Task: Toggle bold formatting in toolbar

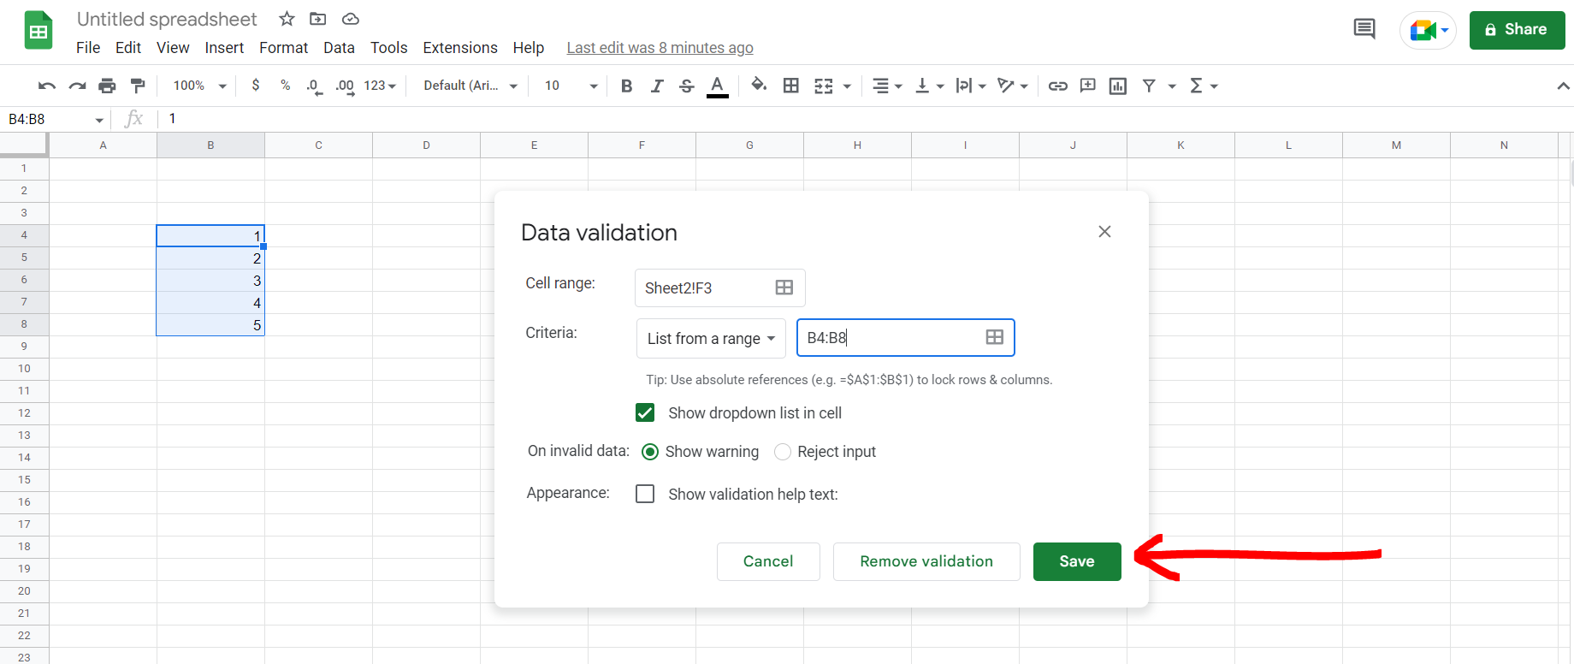Action: [626, 86]
